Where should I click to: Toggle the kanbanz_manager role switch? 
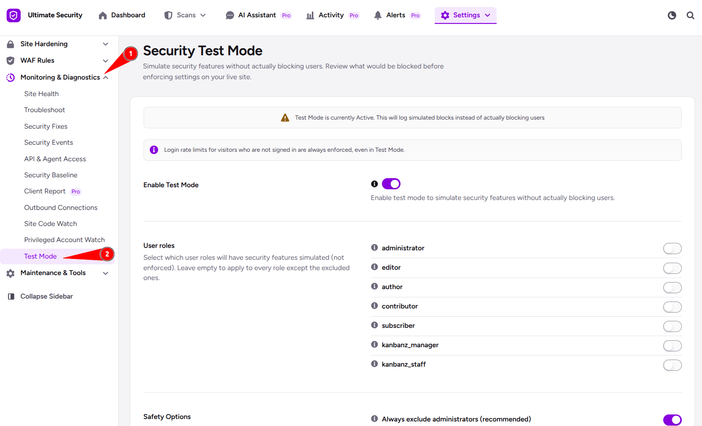click(672, 346)
